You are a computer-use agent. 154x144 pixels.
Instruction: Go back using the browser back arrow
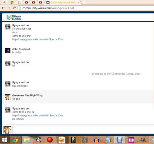[3, 8]
